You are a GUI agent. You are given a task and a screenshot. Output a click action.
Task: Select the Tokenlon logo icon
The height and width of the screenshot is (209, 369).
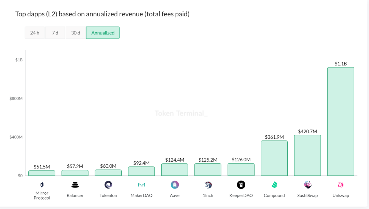coord(108,185)
